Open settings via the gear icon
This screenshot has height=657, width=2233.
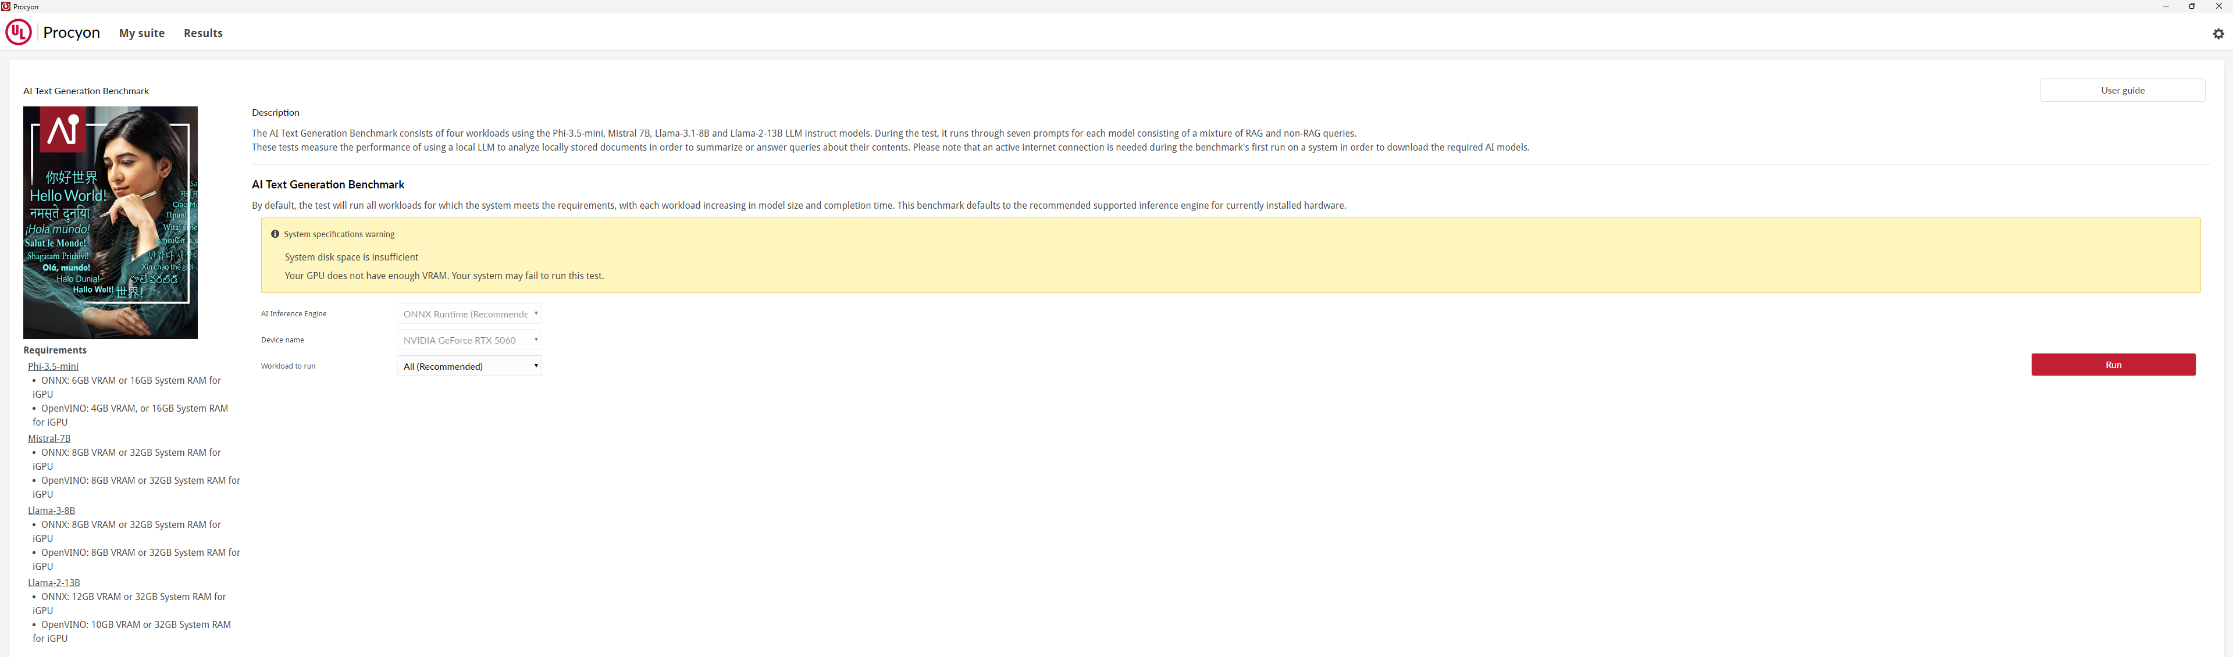tap(2217, 34)
